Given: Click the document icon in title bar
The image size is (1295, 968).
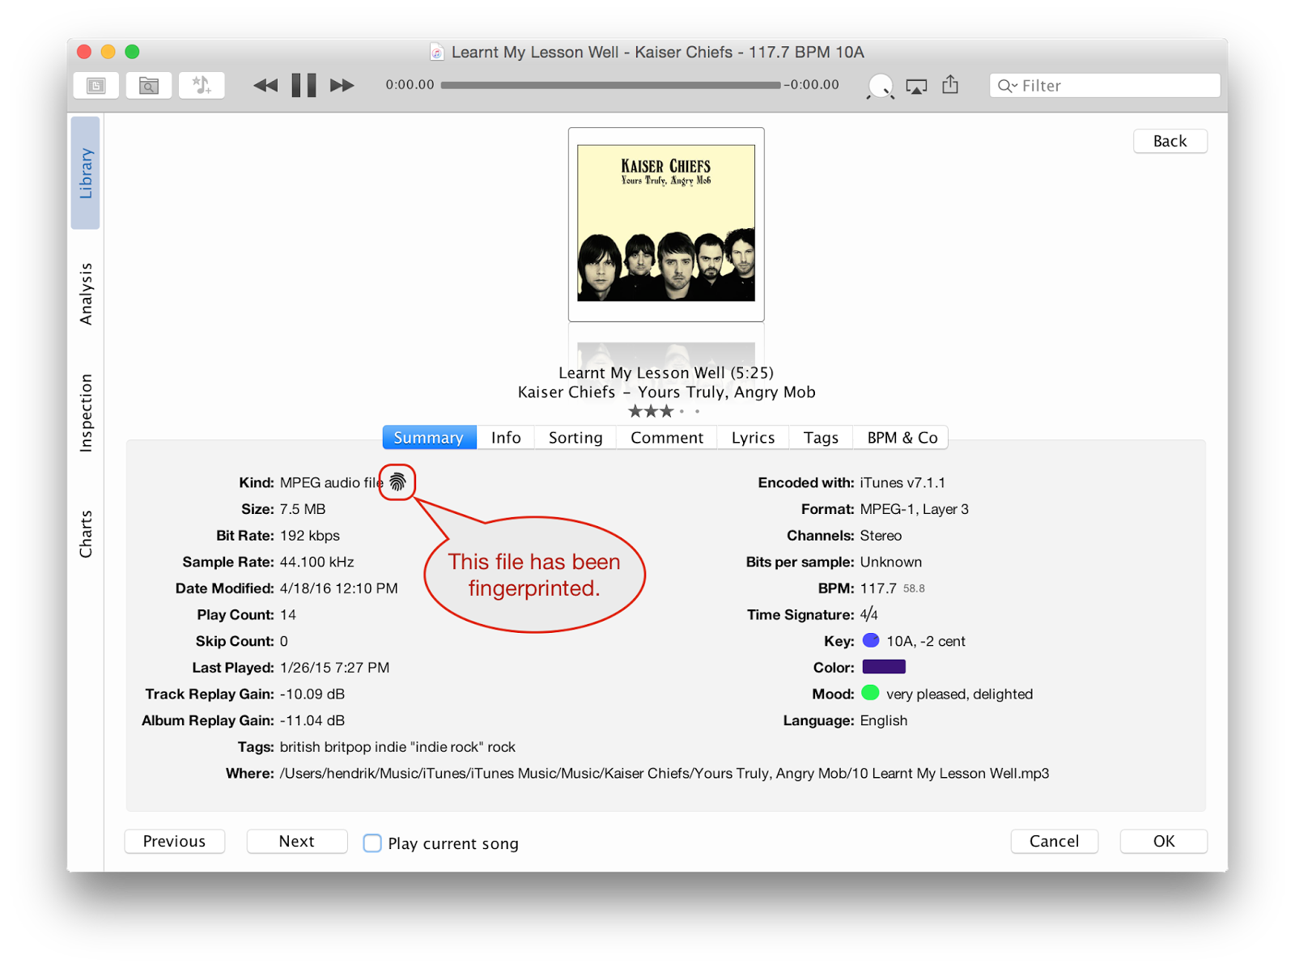Looking at the screenshot, I should point(437,53).
